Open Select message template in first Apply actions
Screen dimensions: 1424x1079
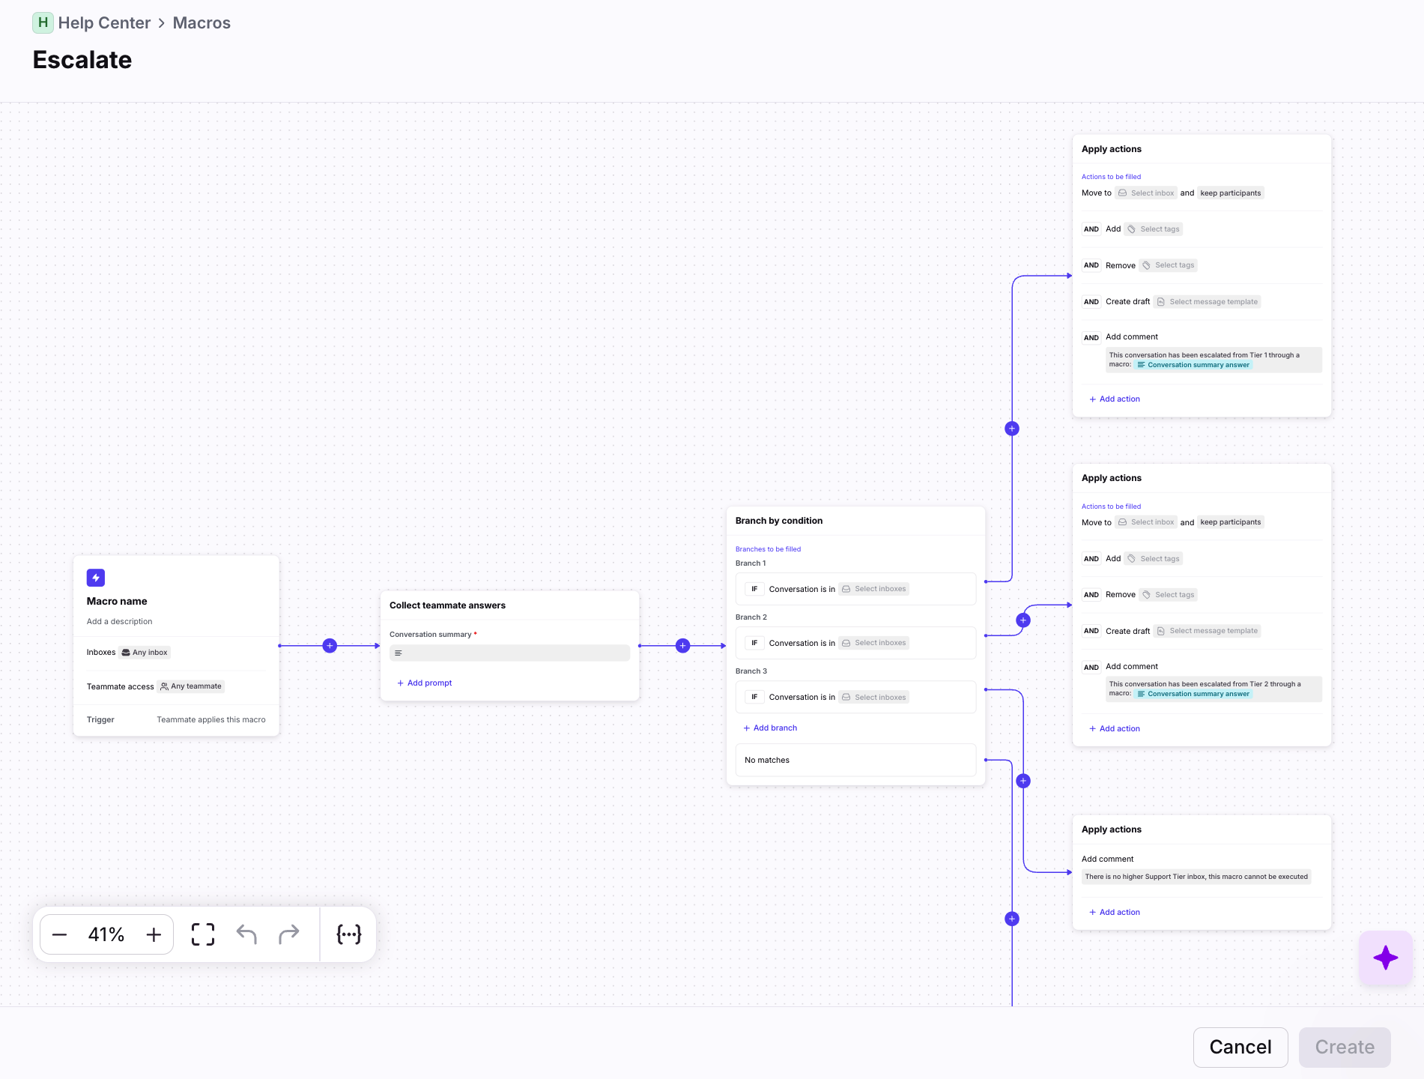tap(1207, 302)
